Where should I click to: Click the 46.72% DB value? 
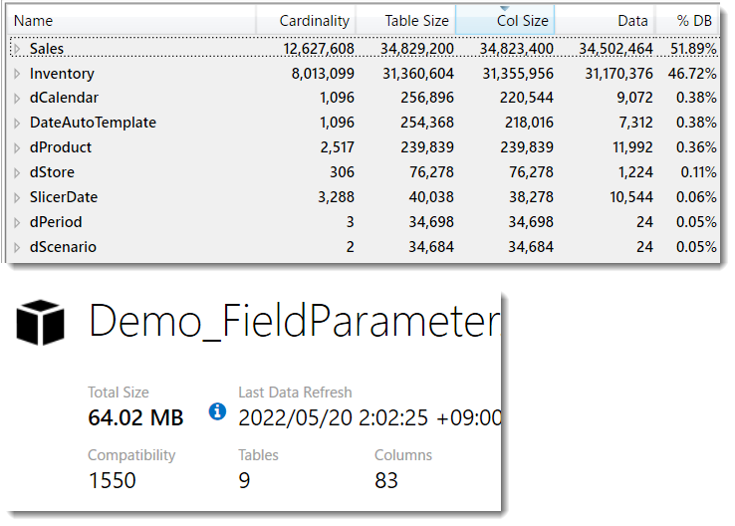click(692, 74)
